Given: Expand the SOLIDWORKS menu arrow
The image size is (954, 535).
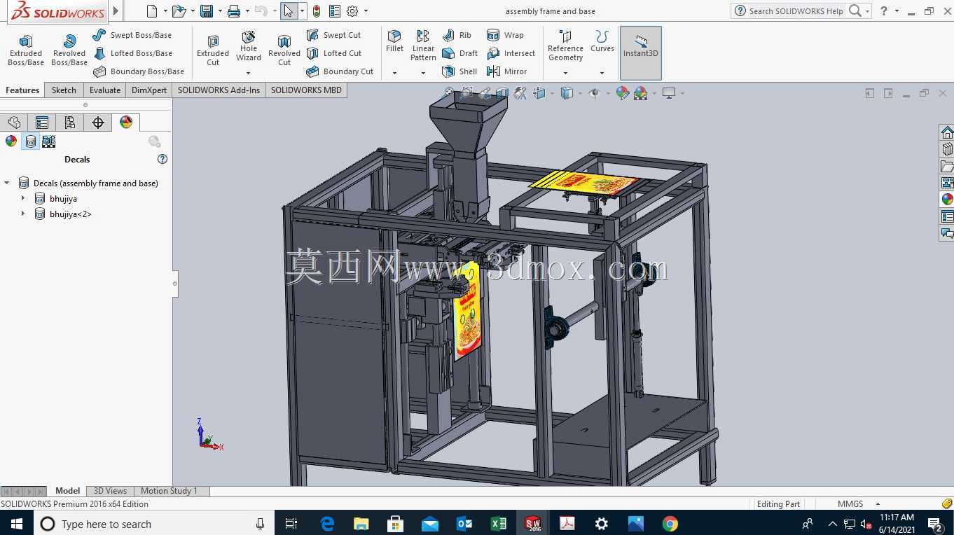Looking at the screenshot, I should tap(116, 11).
